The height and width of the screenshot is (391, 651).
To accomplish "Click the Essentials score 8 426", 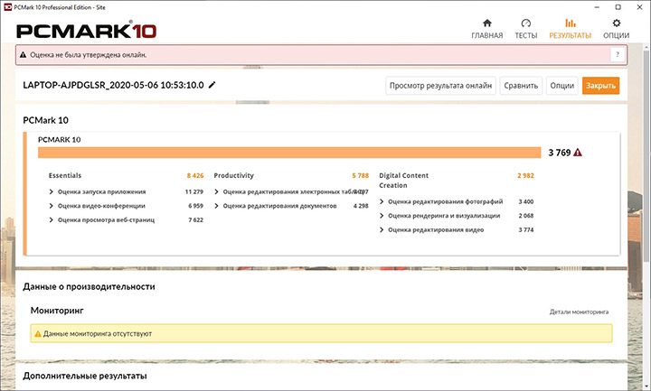I will pos(195,175).
